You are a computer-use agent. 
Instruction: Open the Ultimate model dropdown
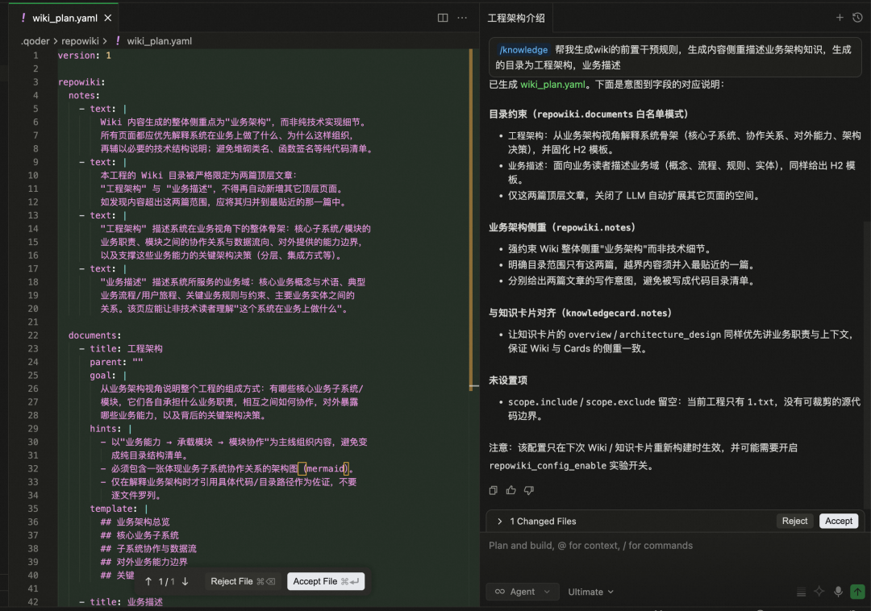[x=590, y=592]
